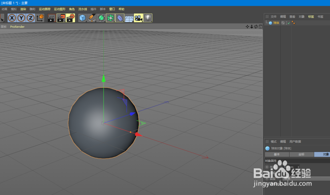Click the subdivision surface generator icon

[x=101, y=18]
